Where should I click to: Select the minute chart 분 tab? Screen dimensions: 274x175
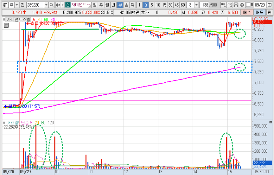pos(120,5)
